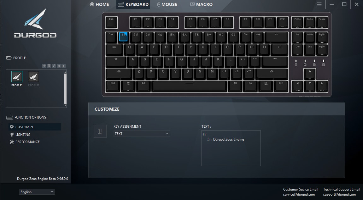Select the PROFILE1 thumbnail
Viewport: 363px width, 200px height.
17,79
